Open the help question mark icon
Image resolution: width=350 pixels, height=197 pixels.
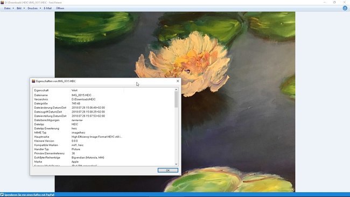tap(345, 8)
